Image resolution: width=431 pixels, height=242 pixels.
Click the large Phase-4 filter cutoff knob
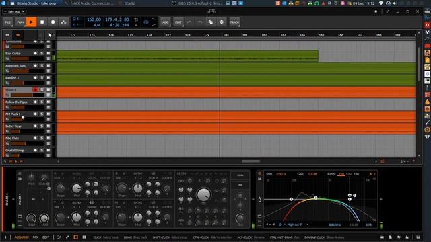coord(203,194)
